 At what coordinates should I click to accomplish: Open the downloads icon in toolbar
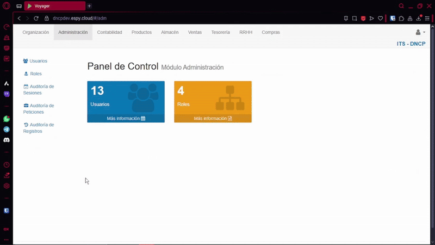click(x=419, y=19)
